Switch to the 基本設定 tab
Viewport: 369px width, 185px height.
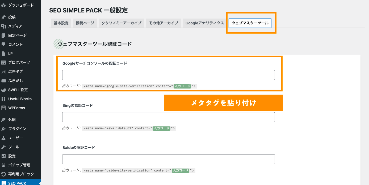[x=61, y=23]
